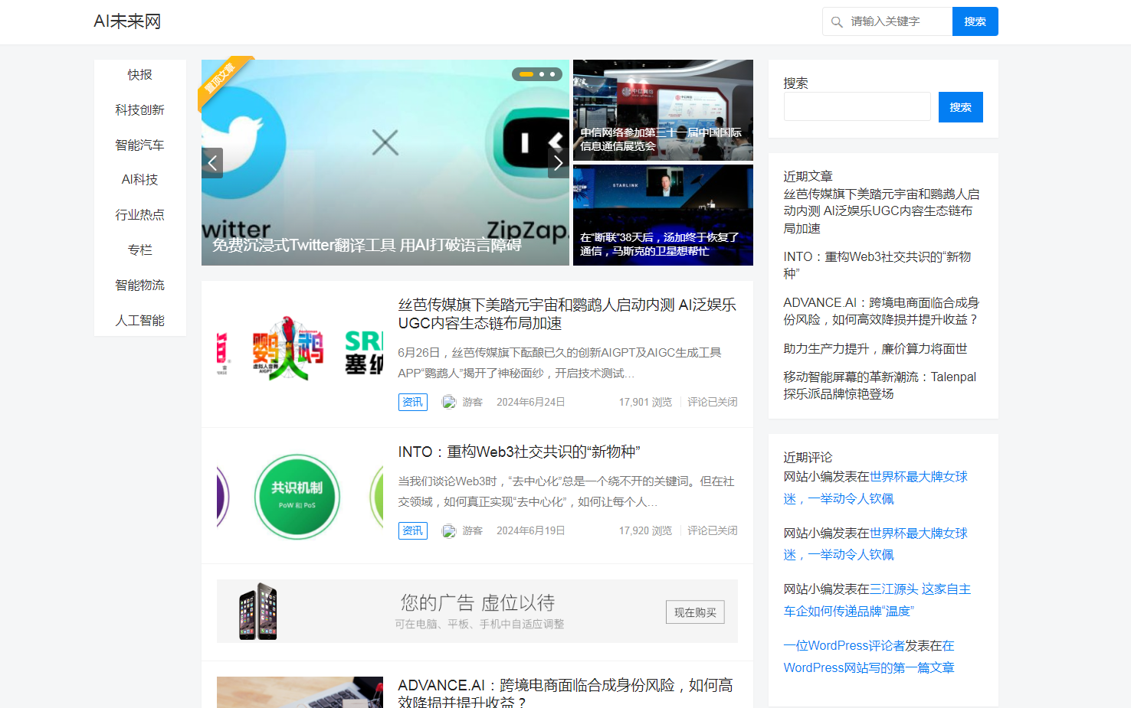Screen dimensions: 1131x708
Task: Open the Twitter翻译工具 slide headline
Action: 366,246
